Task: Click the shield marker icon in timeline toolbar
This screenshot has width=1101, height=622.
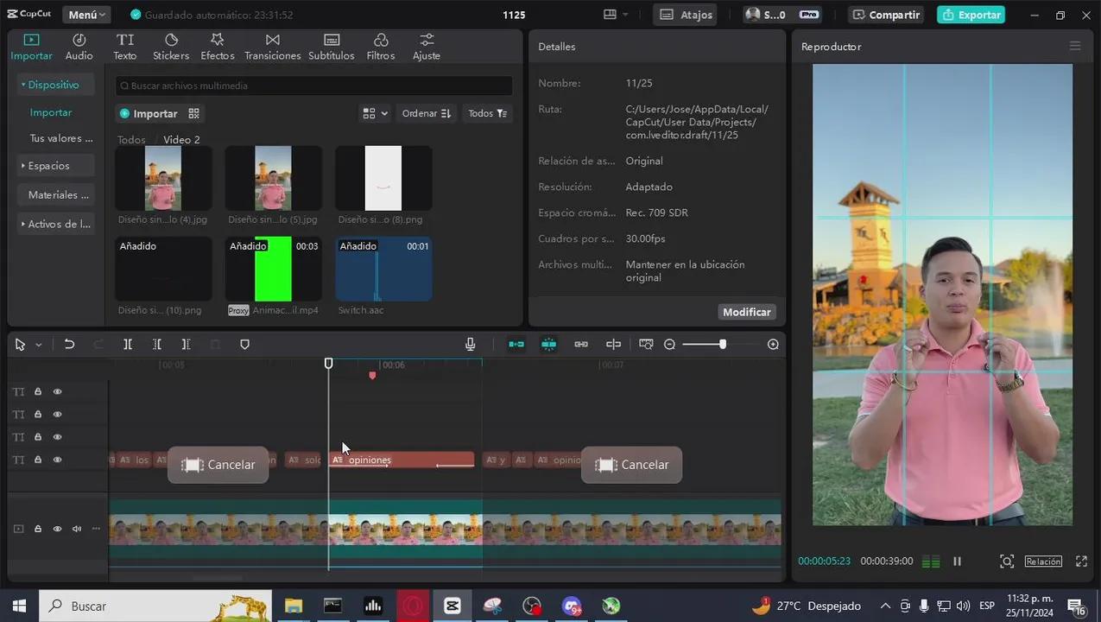Action: point(244,345)
